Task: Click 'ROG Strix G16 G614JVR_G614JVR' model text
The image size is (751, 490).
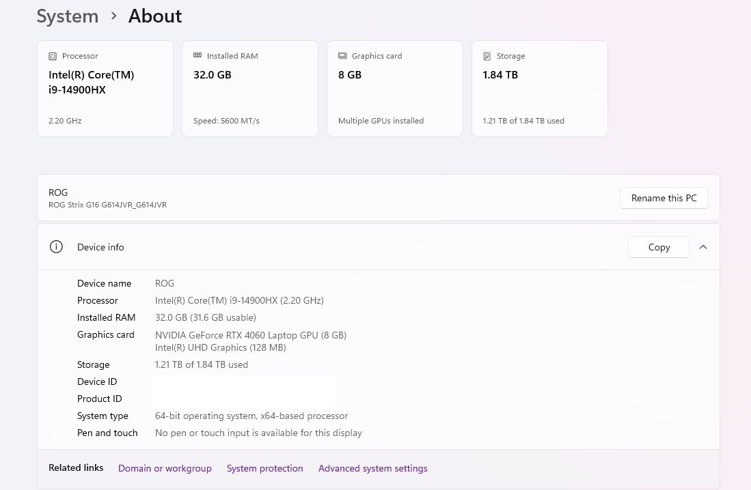Action: pos(108,205)
